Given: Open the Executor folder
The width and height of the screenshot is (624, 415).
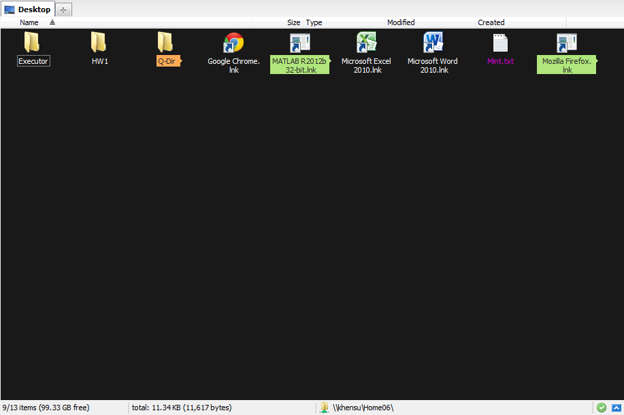Looking at the screenshot, I should point(33,43).
